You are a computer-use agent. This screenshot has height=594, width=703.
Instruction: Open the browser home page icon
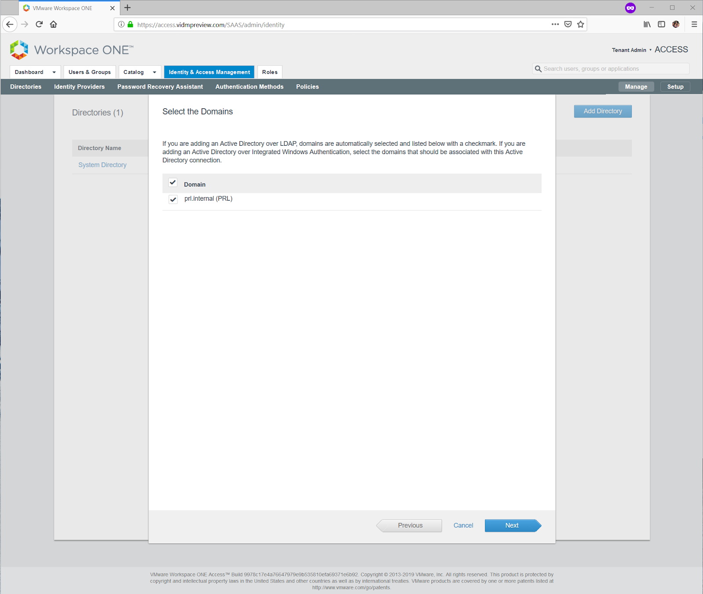pyautogui.click(x=54, y=25)
